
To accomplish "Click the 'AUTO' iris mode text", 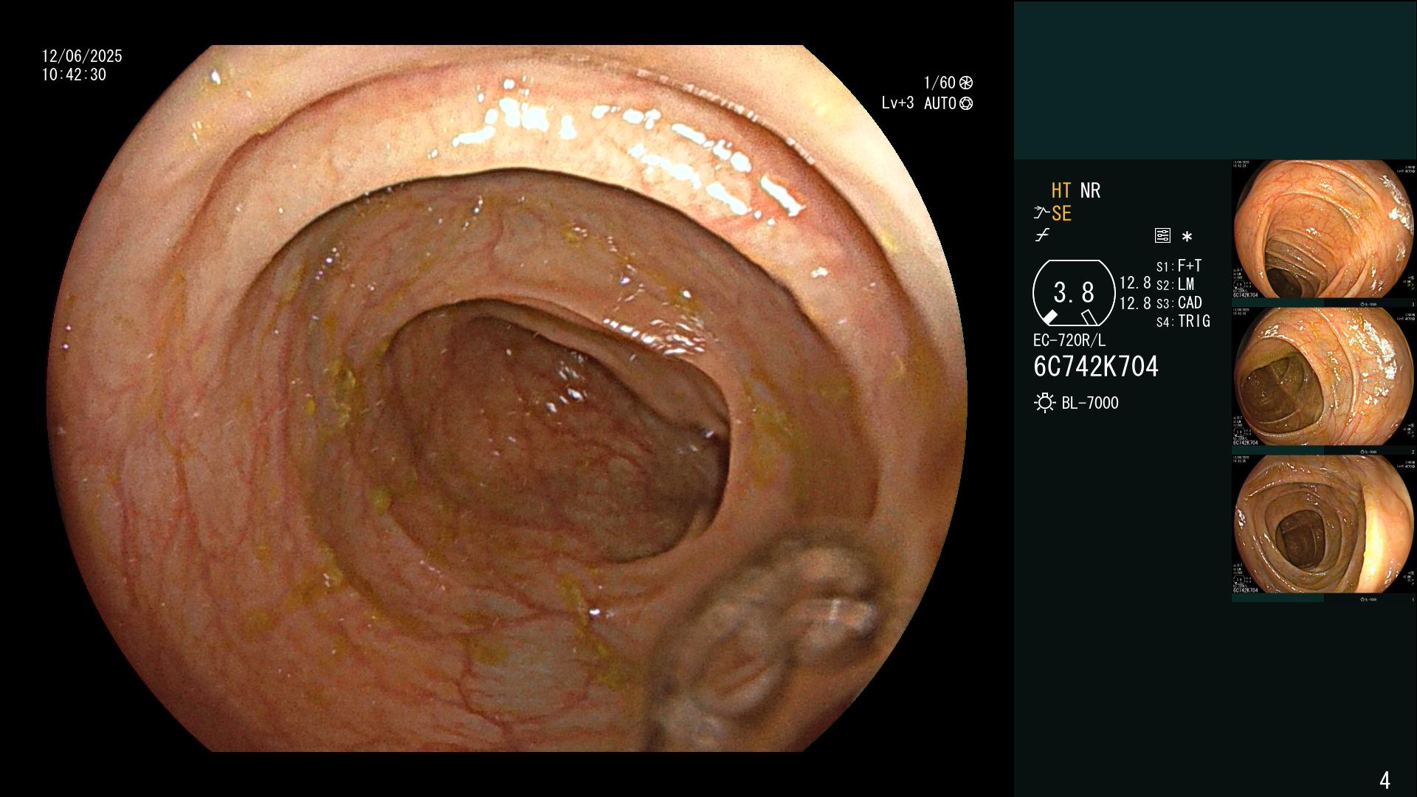I will (940, 103).
